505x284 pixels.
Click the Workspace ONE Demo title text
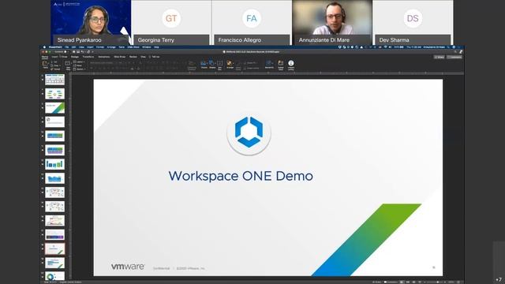(x=241, y=176)
